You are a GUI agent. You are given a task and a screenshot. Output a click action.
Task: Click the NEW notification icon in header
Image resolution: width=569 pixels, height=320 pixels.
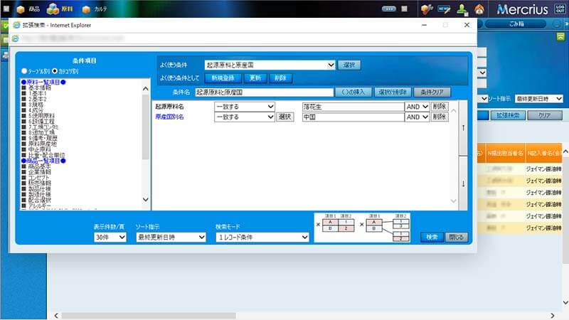click(444, 9)
